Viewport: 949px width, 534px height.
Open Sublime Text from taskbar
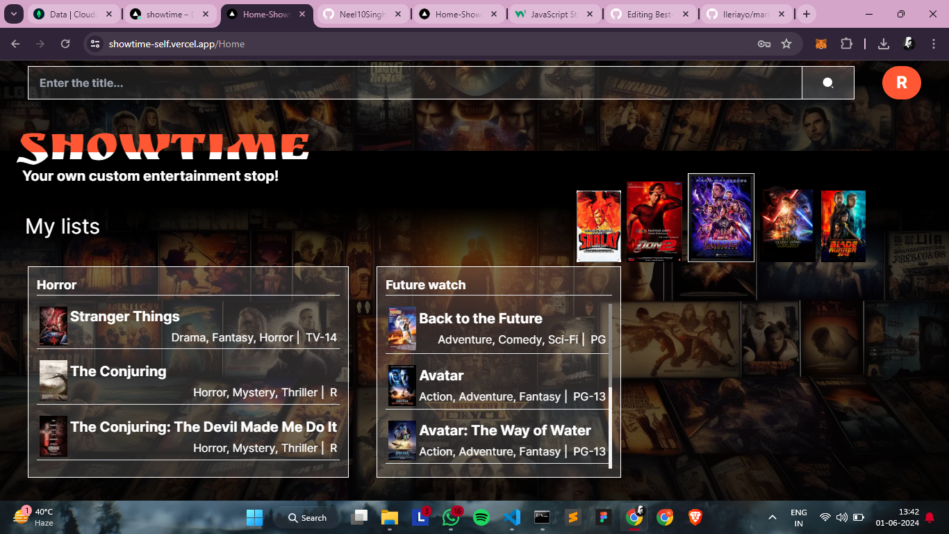(573, 517)
